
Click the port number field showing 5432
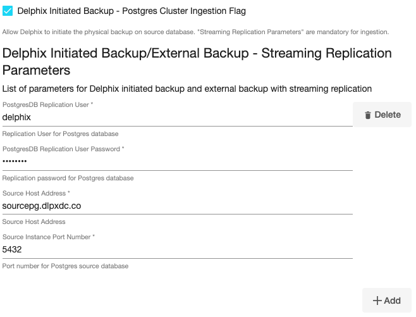(x=177, y=249)
